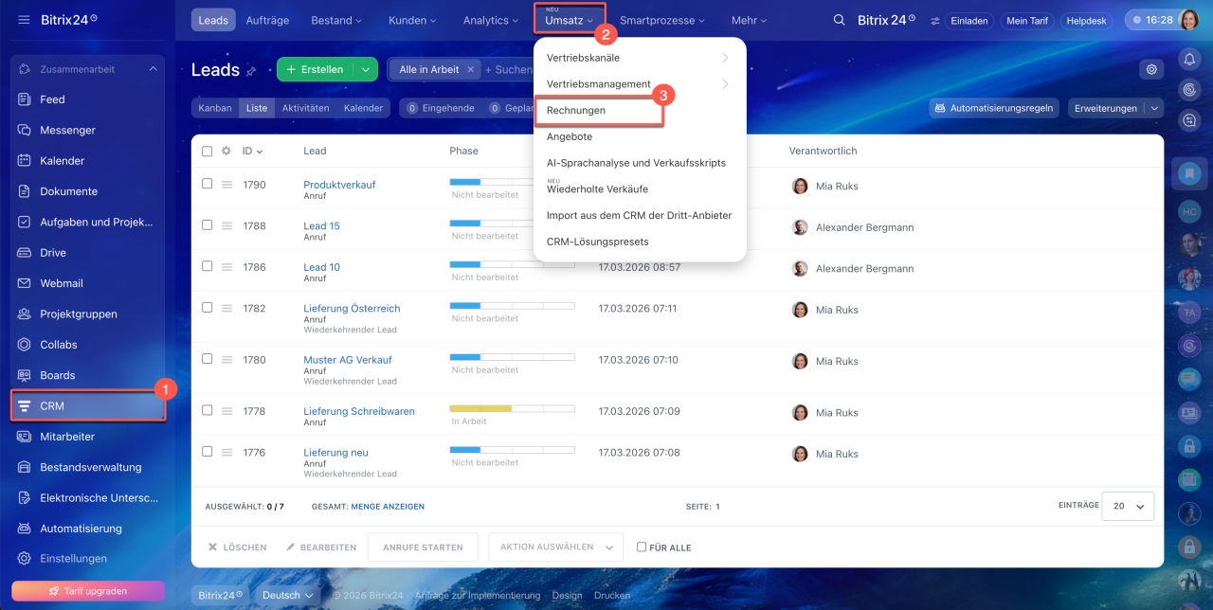This screenshot has height=610, width=1213.
Task: Open the Deutsch language dropdown
Action: click(288, 595)
